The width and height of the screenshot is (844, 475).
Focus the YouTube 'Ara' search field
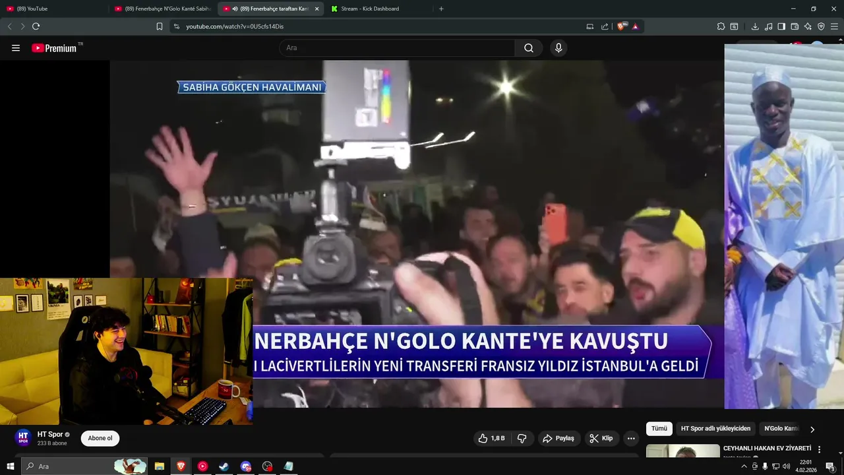click(x=397, y=48)
